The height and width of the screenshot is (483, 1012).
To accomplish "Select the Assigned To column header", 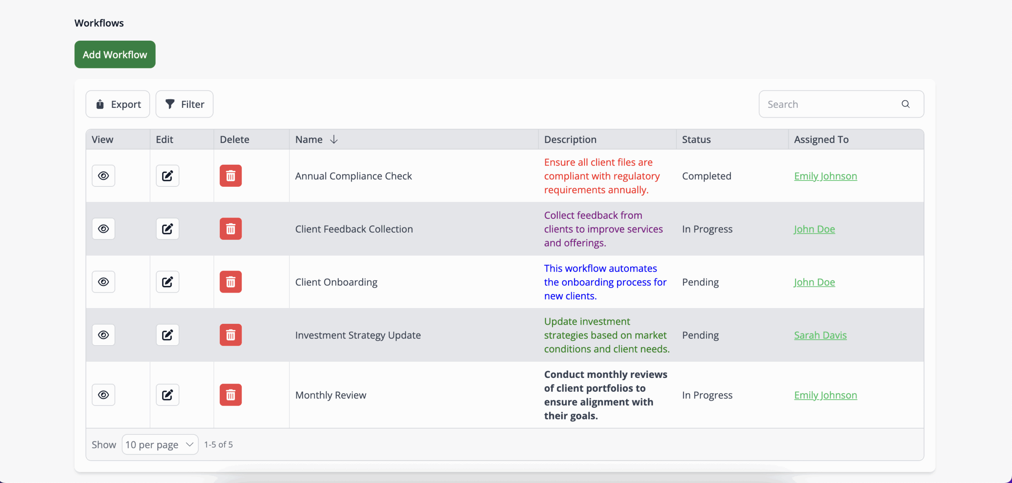I will tap(821, 139).
